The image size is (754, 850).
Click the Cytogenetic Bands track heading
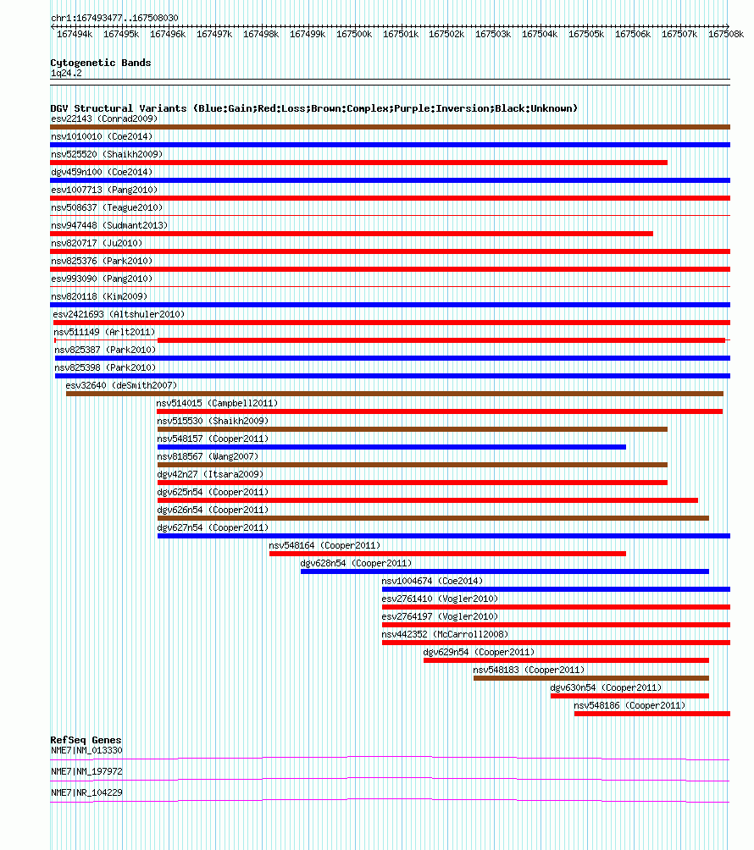pyautogui.click(x=101, y=63)
